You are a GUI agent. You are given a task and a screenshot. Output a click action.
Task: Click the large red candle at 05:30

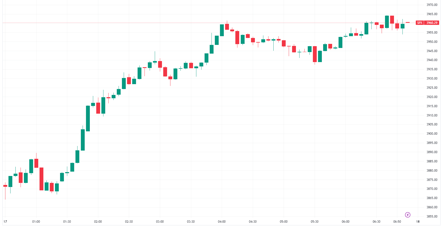pos(315,54)
